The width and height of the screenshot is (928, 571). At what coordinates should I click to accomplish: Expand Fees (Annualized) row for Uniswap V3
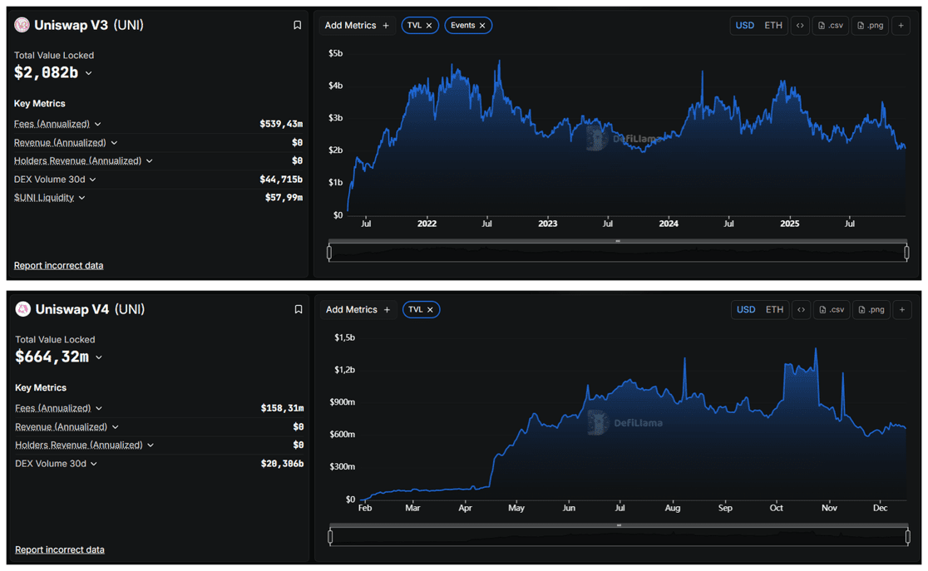pyautogui.click(x=97, y=125)
